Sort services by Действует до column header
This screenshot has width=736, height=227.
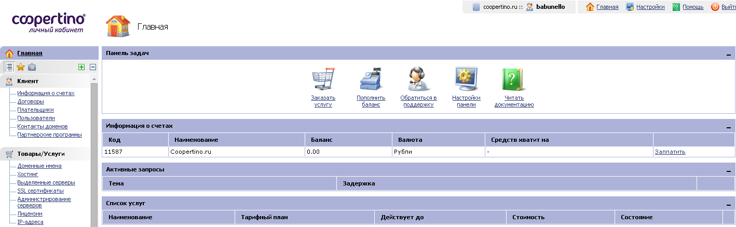point(440,217)
